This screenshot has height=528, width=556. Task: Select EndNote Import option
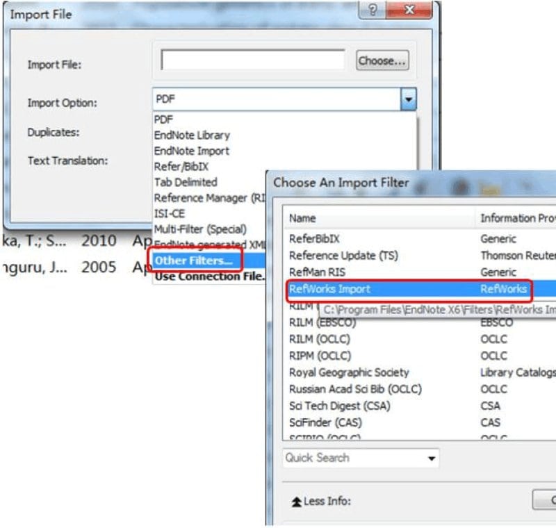coord(192,151)
